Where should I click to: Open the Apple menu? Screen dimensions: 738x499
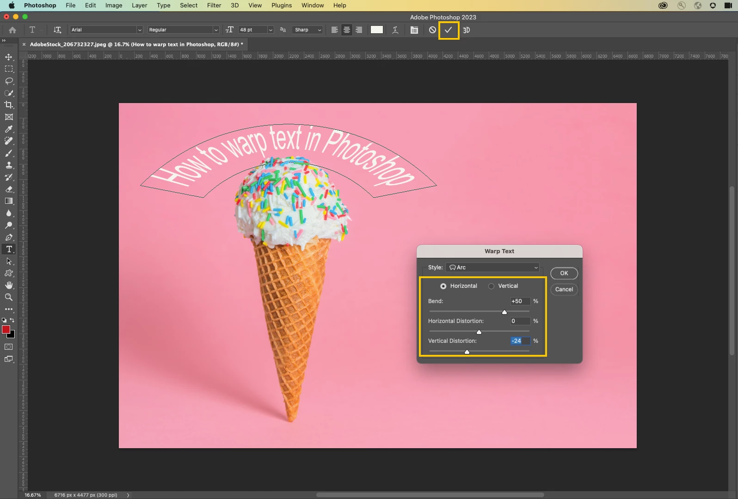pyautogui.click(x=12, y=6)
